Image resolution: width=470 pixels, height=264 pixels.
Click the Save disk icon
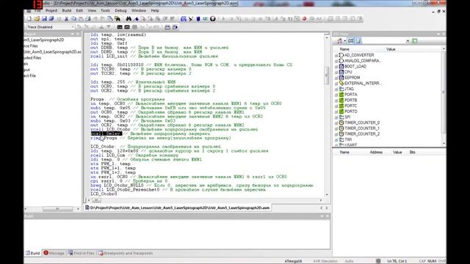pos(44,18)
